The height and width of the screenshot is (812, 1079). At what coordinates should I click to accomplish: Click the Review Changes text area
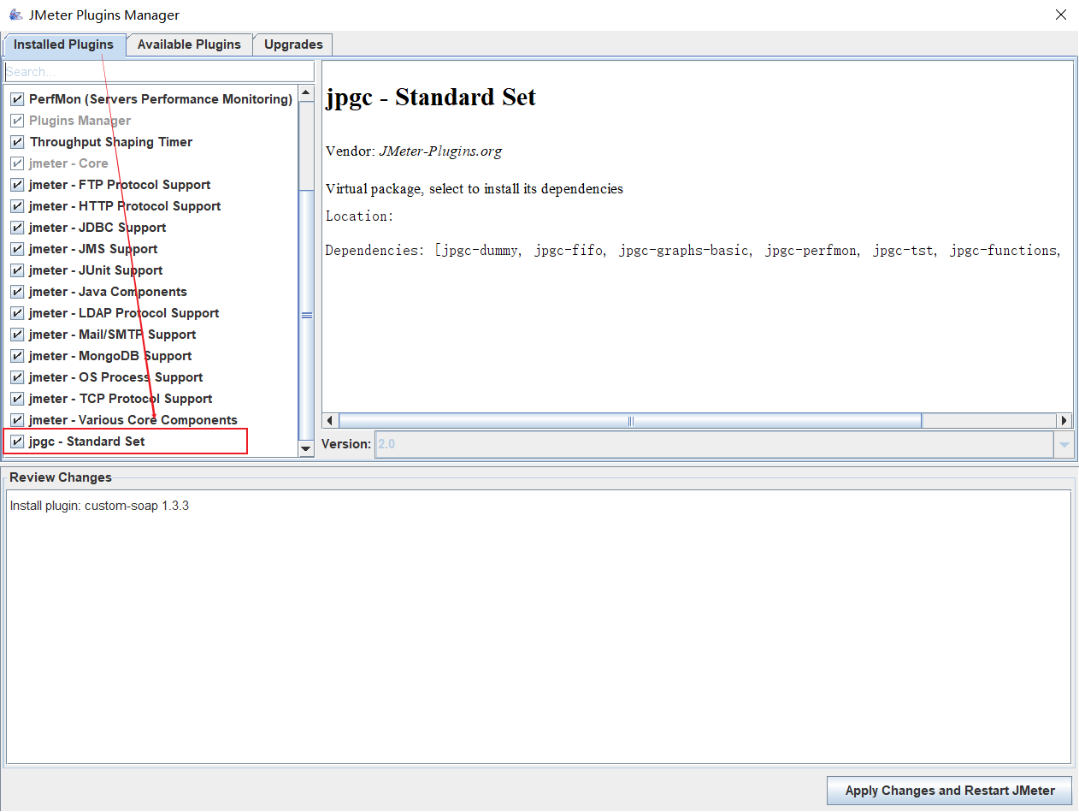pos(539,627)
